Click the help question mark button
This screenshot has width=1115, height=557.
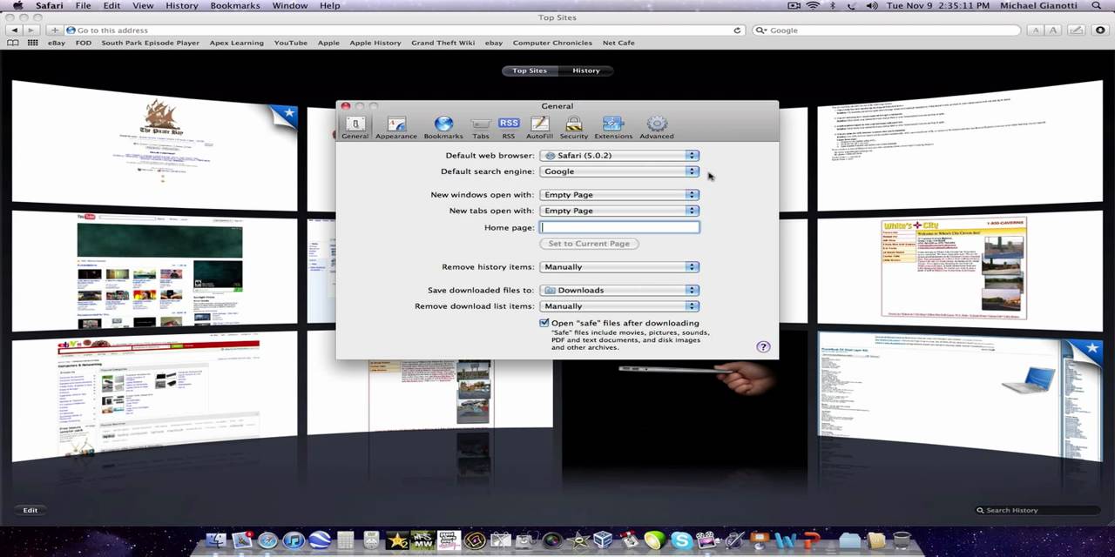(x=763, y=346)
